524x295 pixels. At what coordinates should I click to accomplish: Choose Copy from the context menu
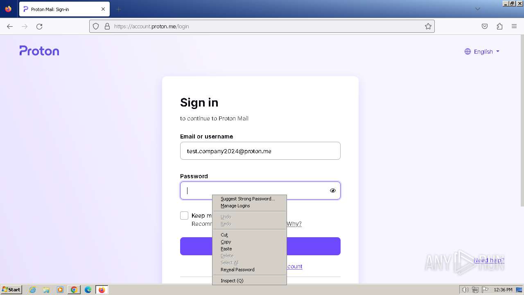[x=249, y=242]
